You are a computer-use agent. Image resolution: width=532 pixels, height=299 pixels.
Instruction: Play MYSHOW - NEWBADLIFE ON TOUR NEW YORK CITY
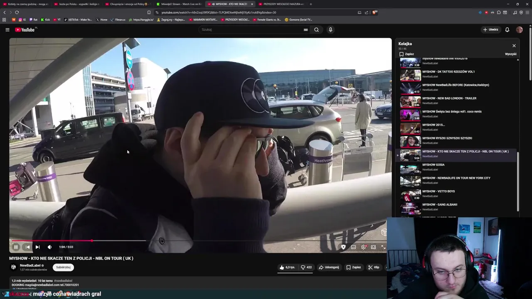coord(457,181)
